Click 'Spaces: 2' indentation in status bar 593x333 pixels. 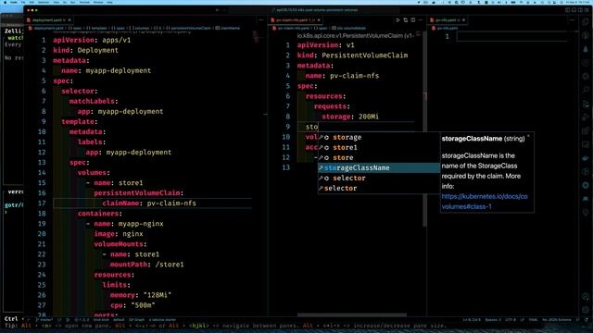[x=493, y=320]
